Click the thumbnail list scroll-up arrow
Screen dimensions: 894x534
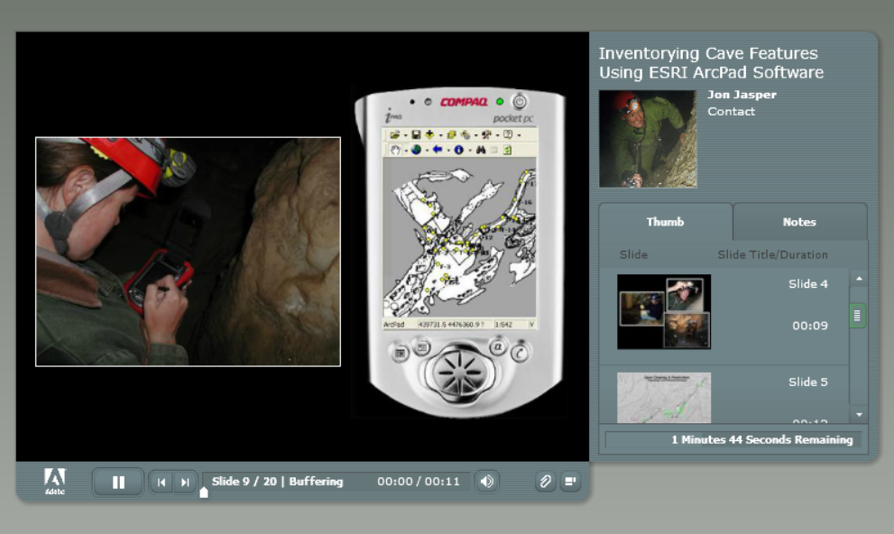pyautogui.click(x=859, y=278)
